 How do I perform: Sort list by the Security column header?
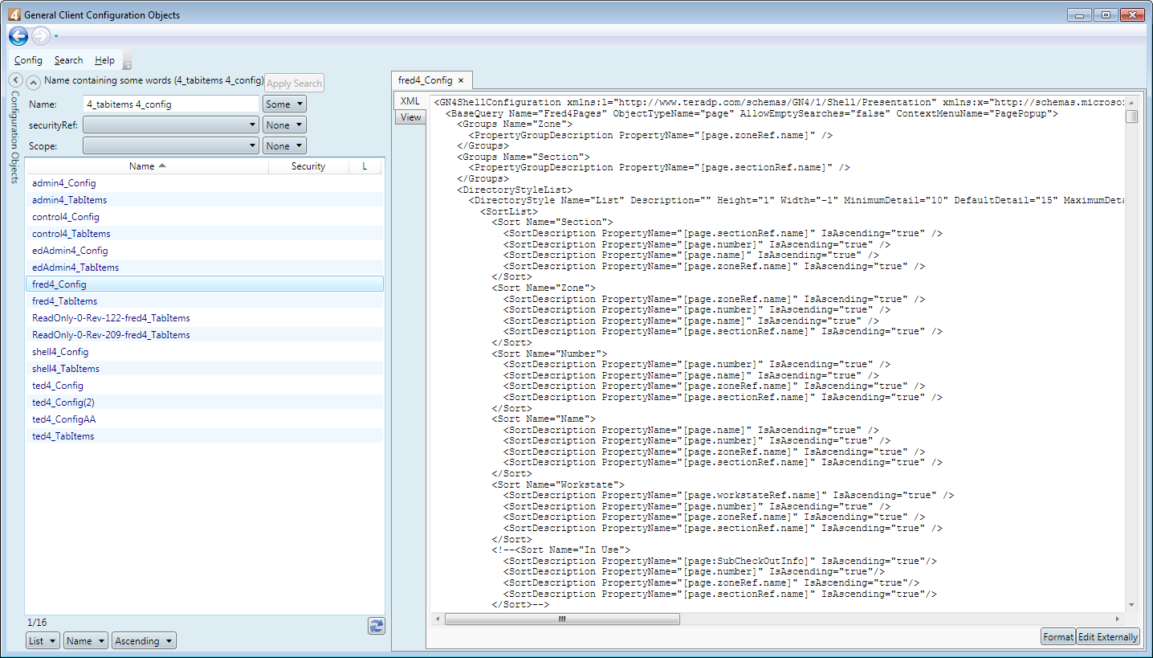tap(308, 166)
